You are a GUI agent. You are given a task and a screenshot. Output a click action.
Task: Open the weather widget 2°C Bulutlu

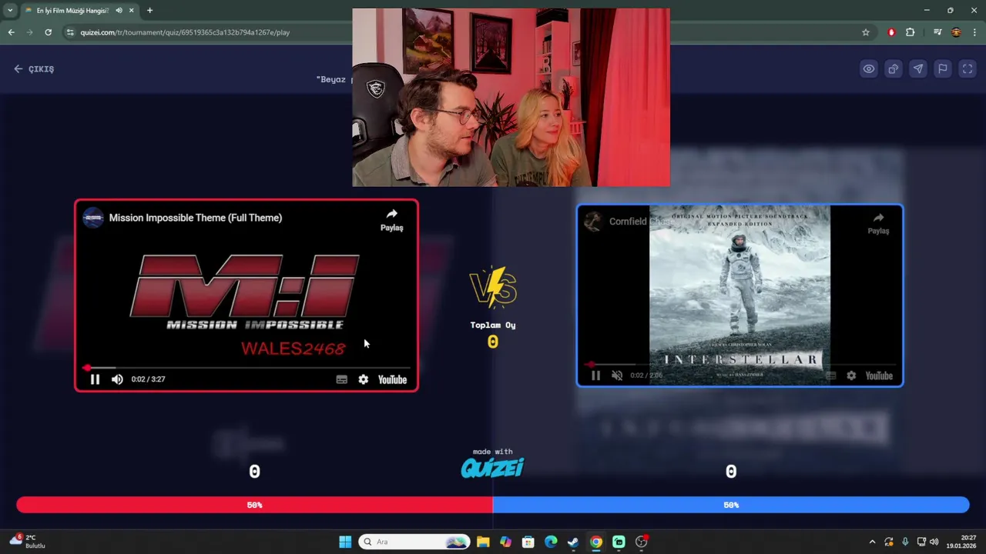pyautogui.click(x=28, y=542)
